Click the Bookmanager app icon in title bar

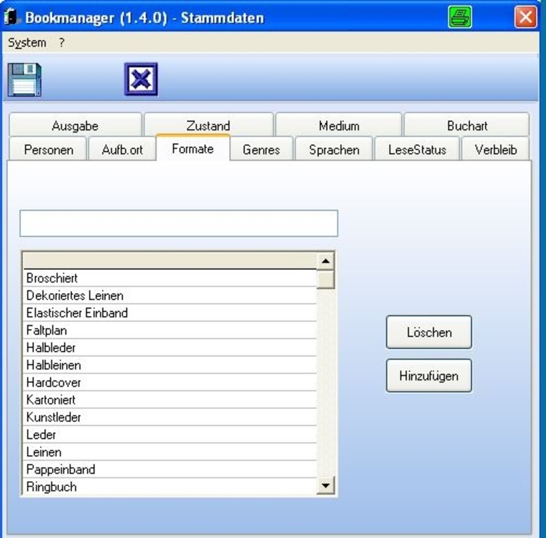[x=12, y=18]
